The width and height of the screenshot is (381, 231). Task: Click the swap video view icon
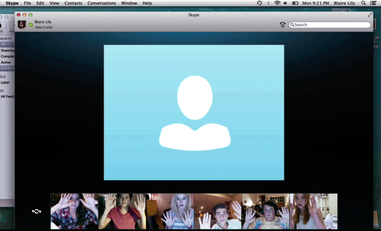click(x=36, y=211)
